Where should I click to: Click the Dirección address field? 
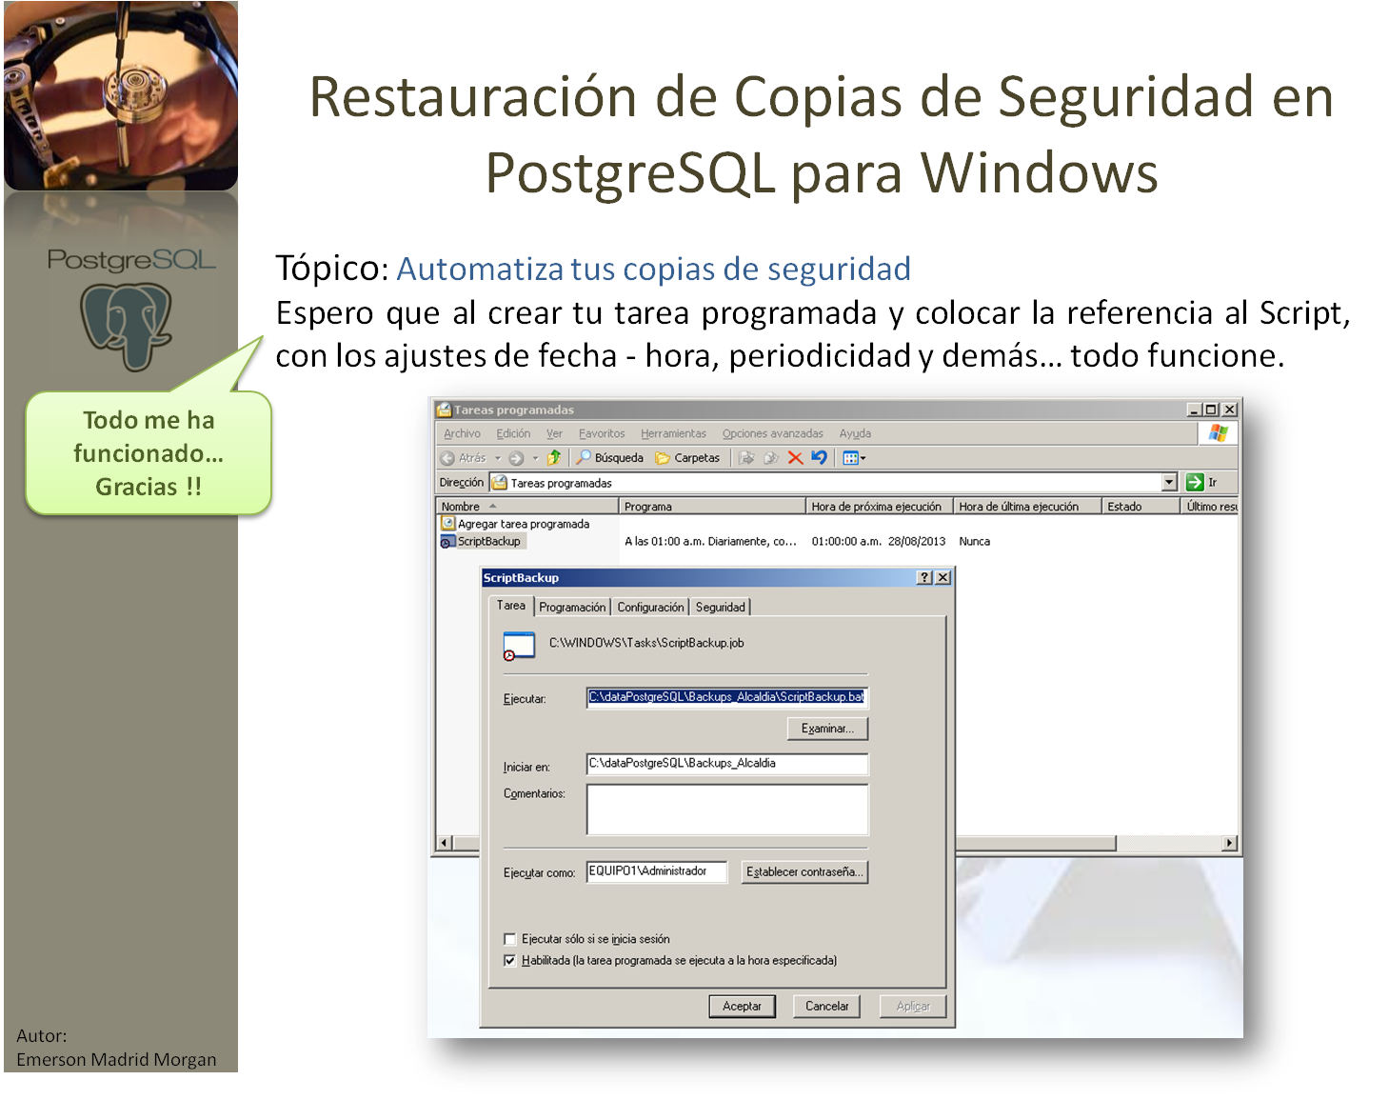point(834,482)
